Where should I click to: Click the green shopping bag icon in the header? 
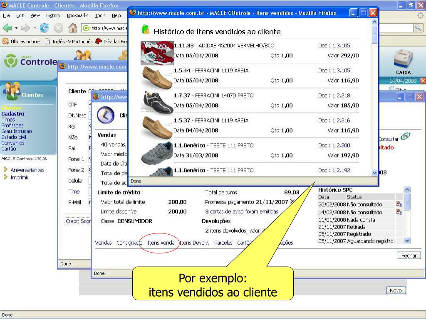pos(146,29)
